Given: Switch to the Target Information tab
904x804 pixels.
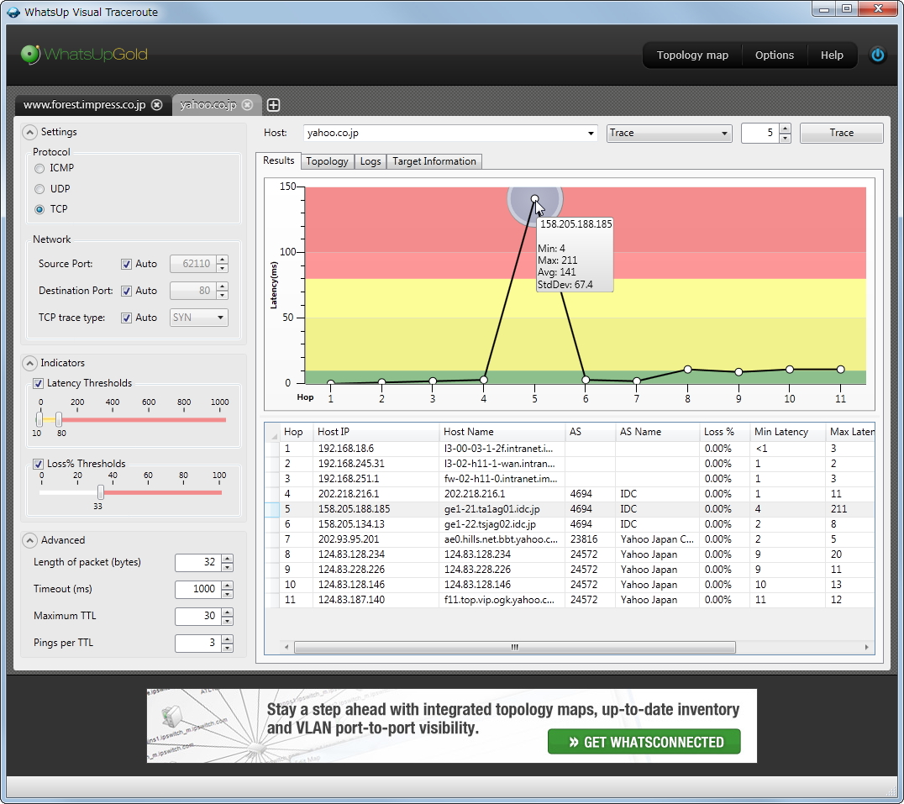Looking at the screenshot, I should tap(434, 161).
